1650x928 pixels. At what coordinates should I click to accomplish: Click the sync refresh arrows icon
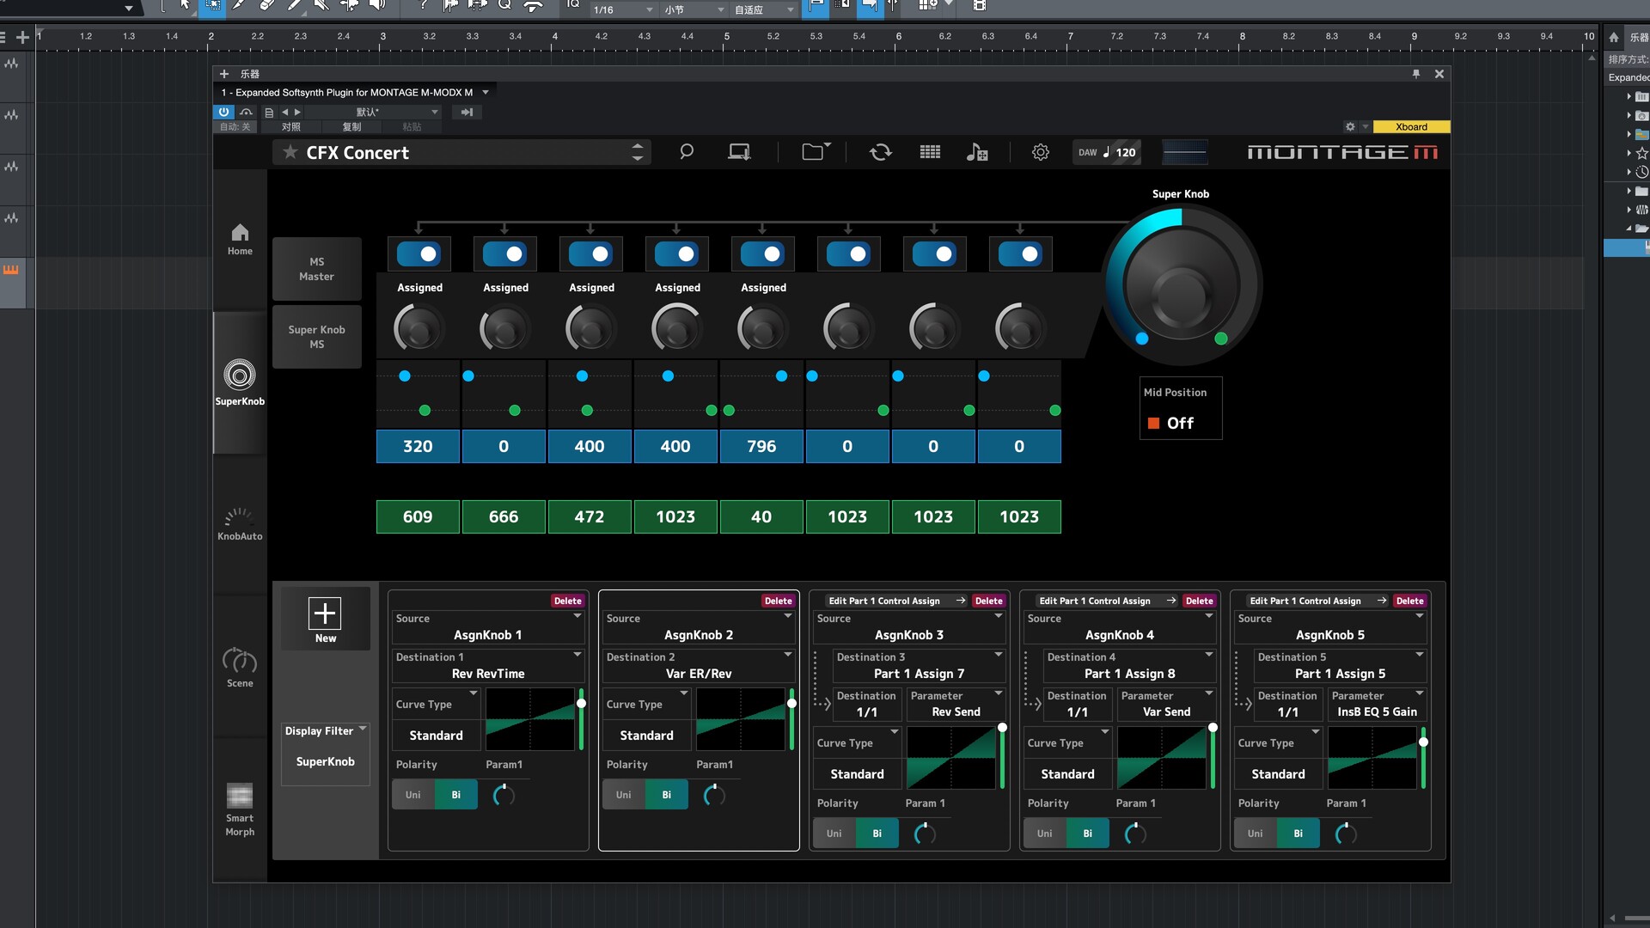[880, 152]
